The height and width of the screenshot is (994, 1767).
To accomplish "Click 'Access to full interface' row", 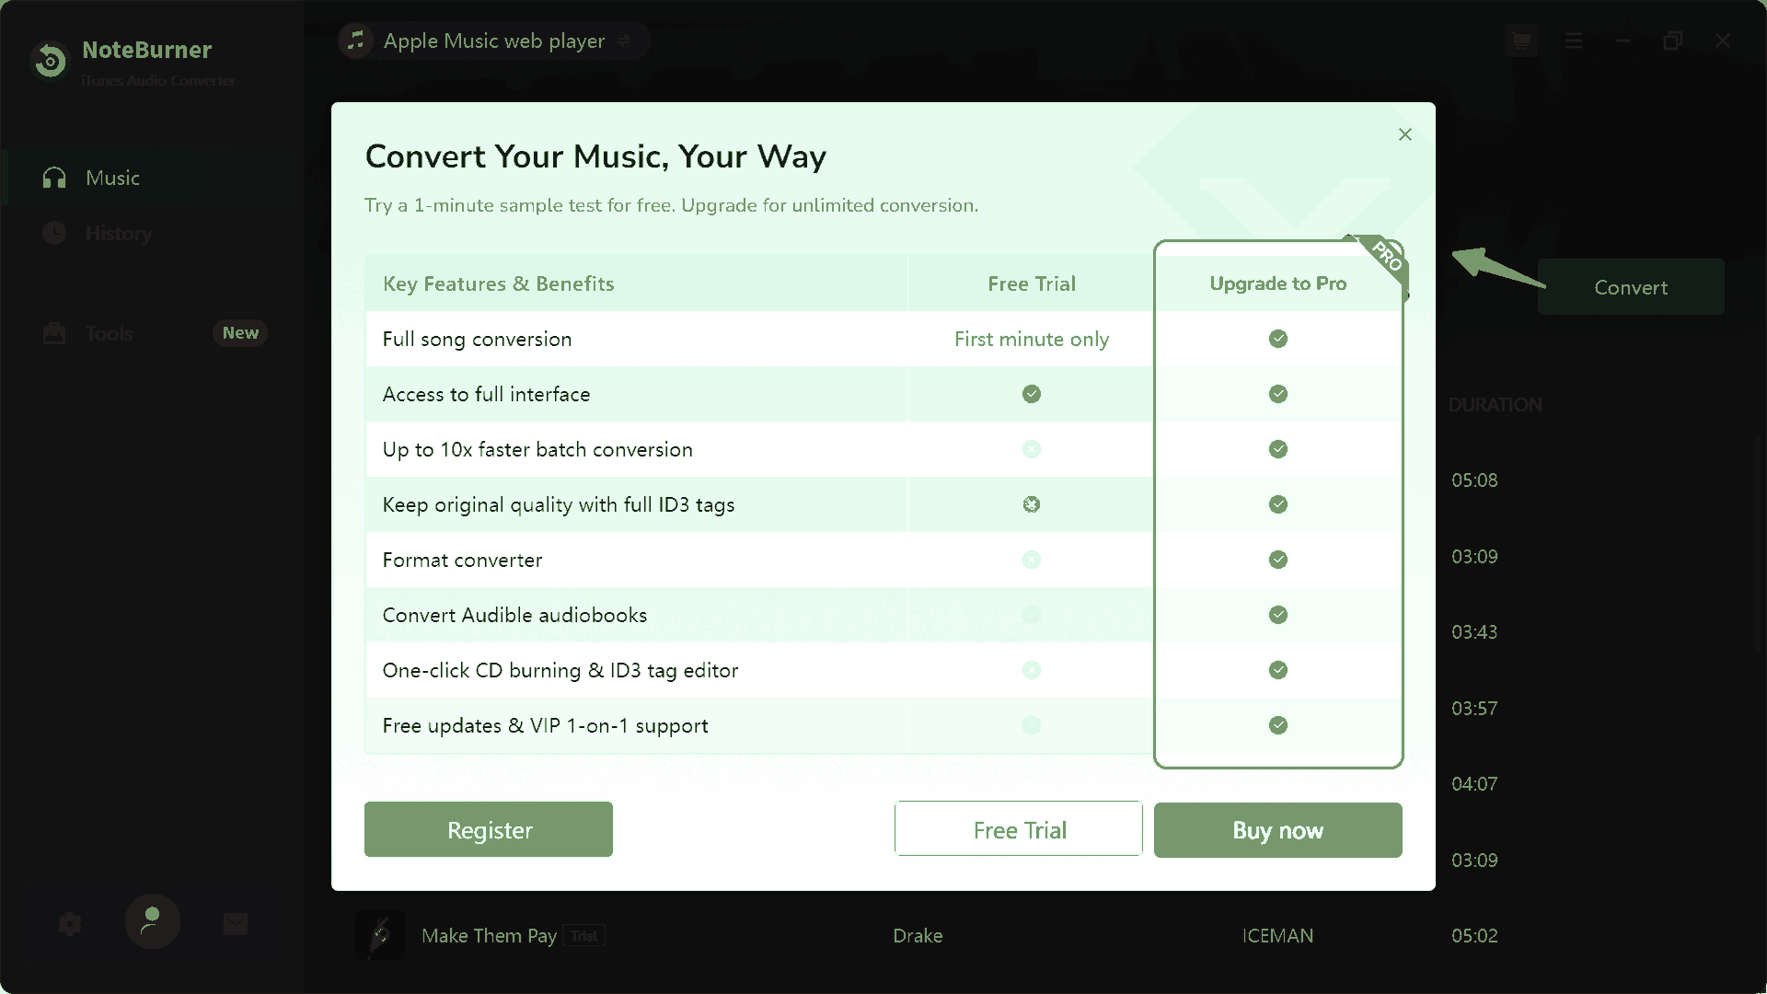I will point(486,394).
